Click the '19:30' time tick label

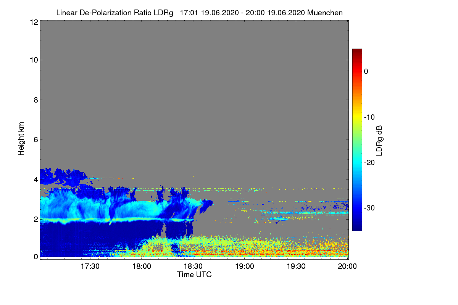(296, 266)
